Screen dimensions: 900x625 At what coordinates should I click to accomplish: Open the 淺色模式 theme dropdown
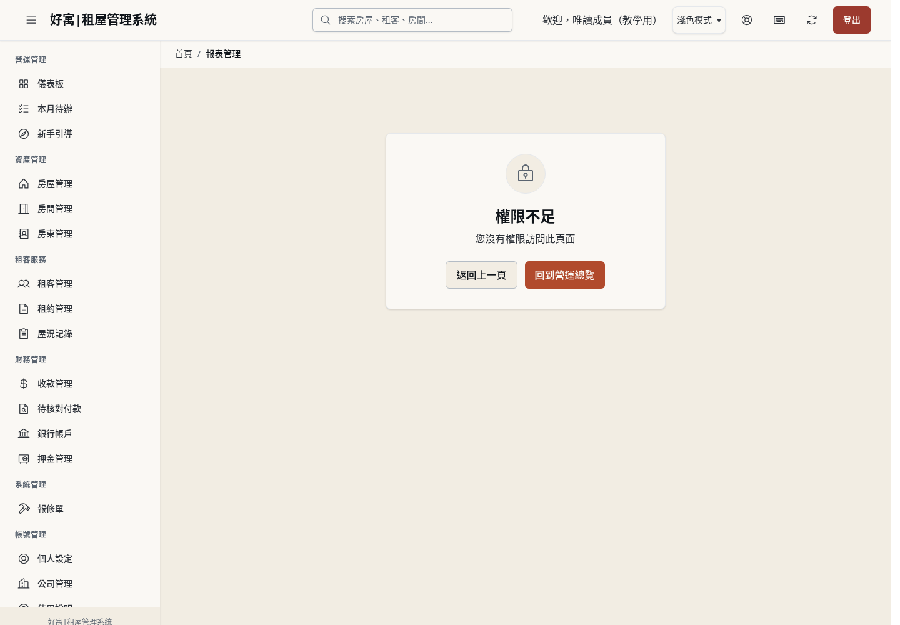(699, 20)
